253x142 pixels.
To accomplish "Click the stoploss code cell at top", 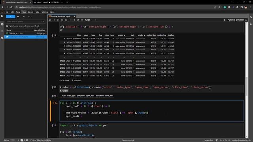I will tap(151, 27).
